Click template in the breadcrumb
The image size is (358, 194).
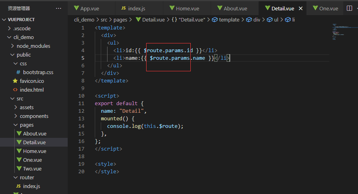[x=225, y=20]
